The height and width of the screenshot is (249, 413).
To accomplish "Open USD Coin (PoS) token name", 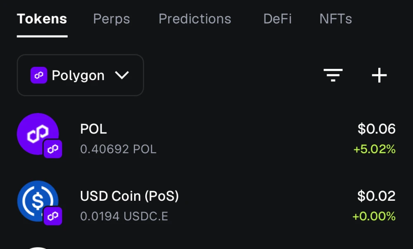I will [x=129, y=196].
